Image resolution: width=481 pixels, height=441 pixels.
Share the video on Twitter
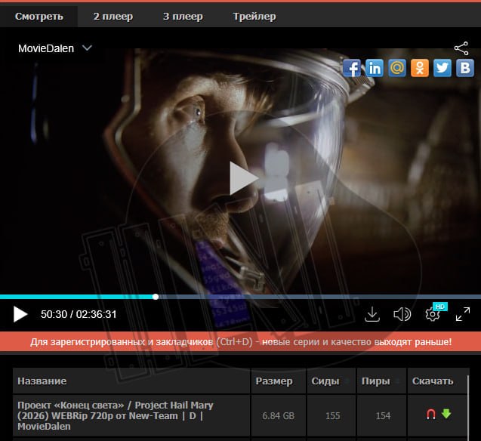click(x=442, y=68)
